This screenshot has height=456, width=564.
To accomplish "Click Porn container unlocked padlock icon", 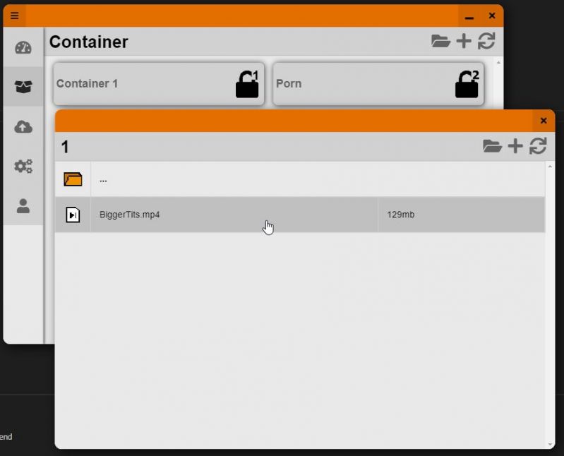I will [467, 84].
